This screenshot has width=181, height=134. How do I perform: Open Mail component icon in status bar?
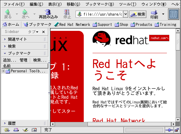pyautogui.click(x=16, y=130)
